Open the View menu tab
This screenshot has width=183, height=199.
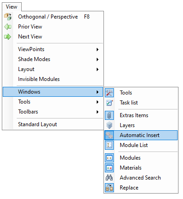12,7
